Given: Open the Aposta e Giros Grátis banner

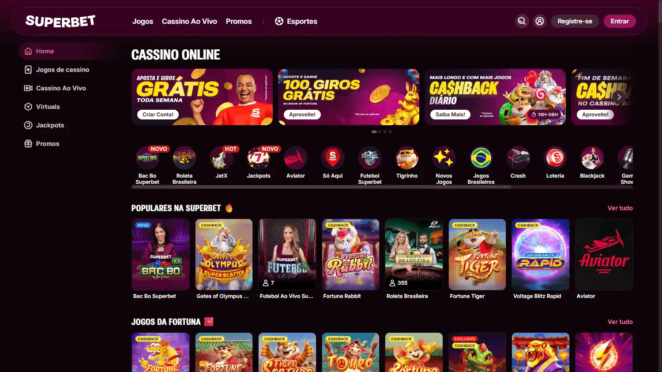Looking at the screenshot, I should click(202, 97).
